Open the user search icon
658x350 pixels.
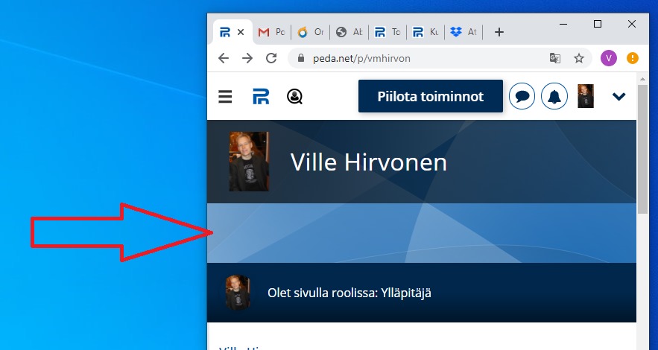pyautogui.click(x=294, y=96)
